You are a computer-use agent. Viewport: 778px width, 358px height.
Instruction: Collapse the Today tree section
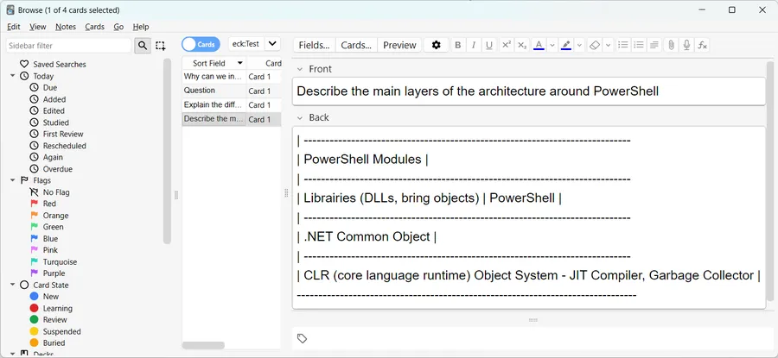pos(12,76)
